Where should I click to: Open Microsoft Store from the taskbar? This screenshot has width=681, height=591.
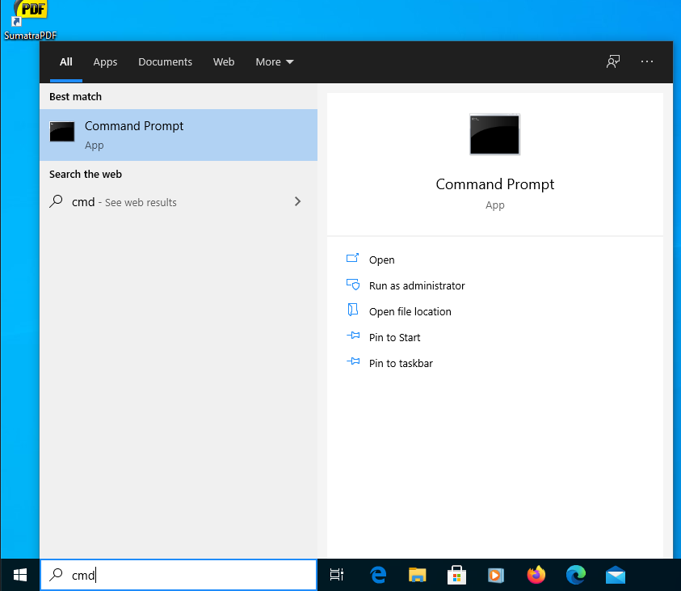[456, 575]
